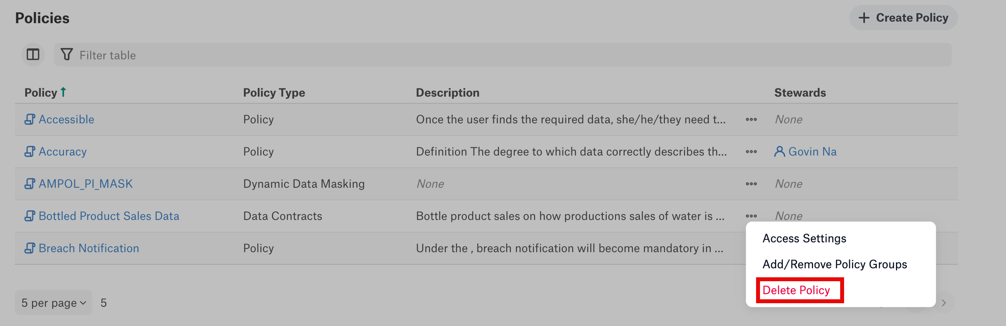Open the three-dot menu for Accessible row
1006x326 pixels.
[751, 119]
